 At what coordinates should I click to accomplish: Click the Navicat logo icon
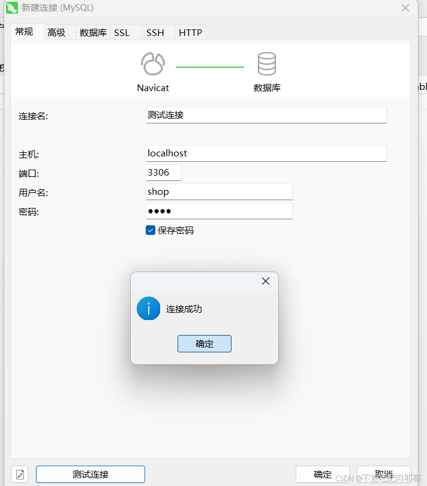click(153, 64)
